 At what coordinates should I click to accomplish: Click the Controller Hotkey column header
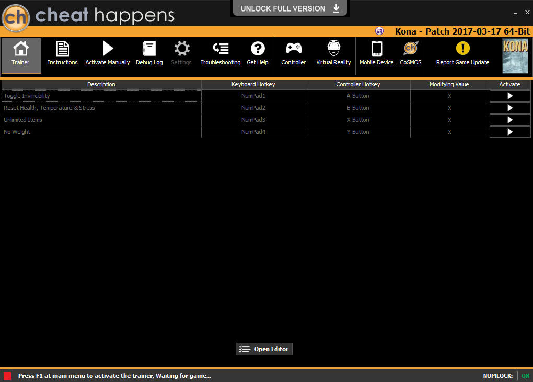(x=358, y=84)
